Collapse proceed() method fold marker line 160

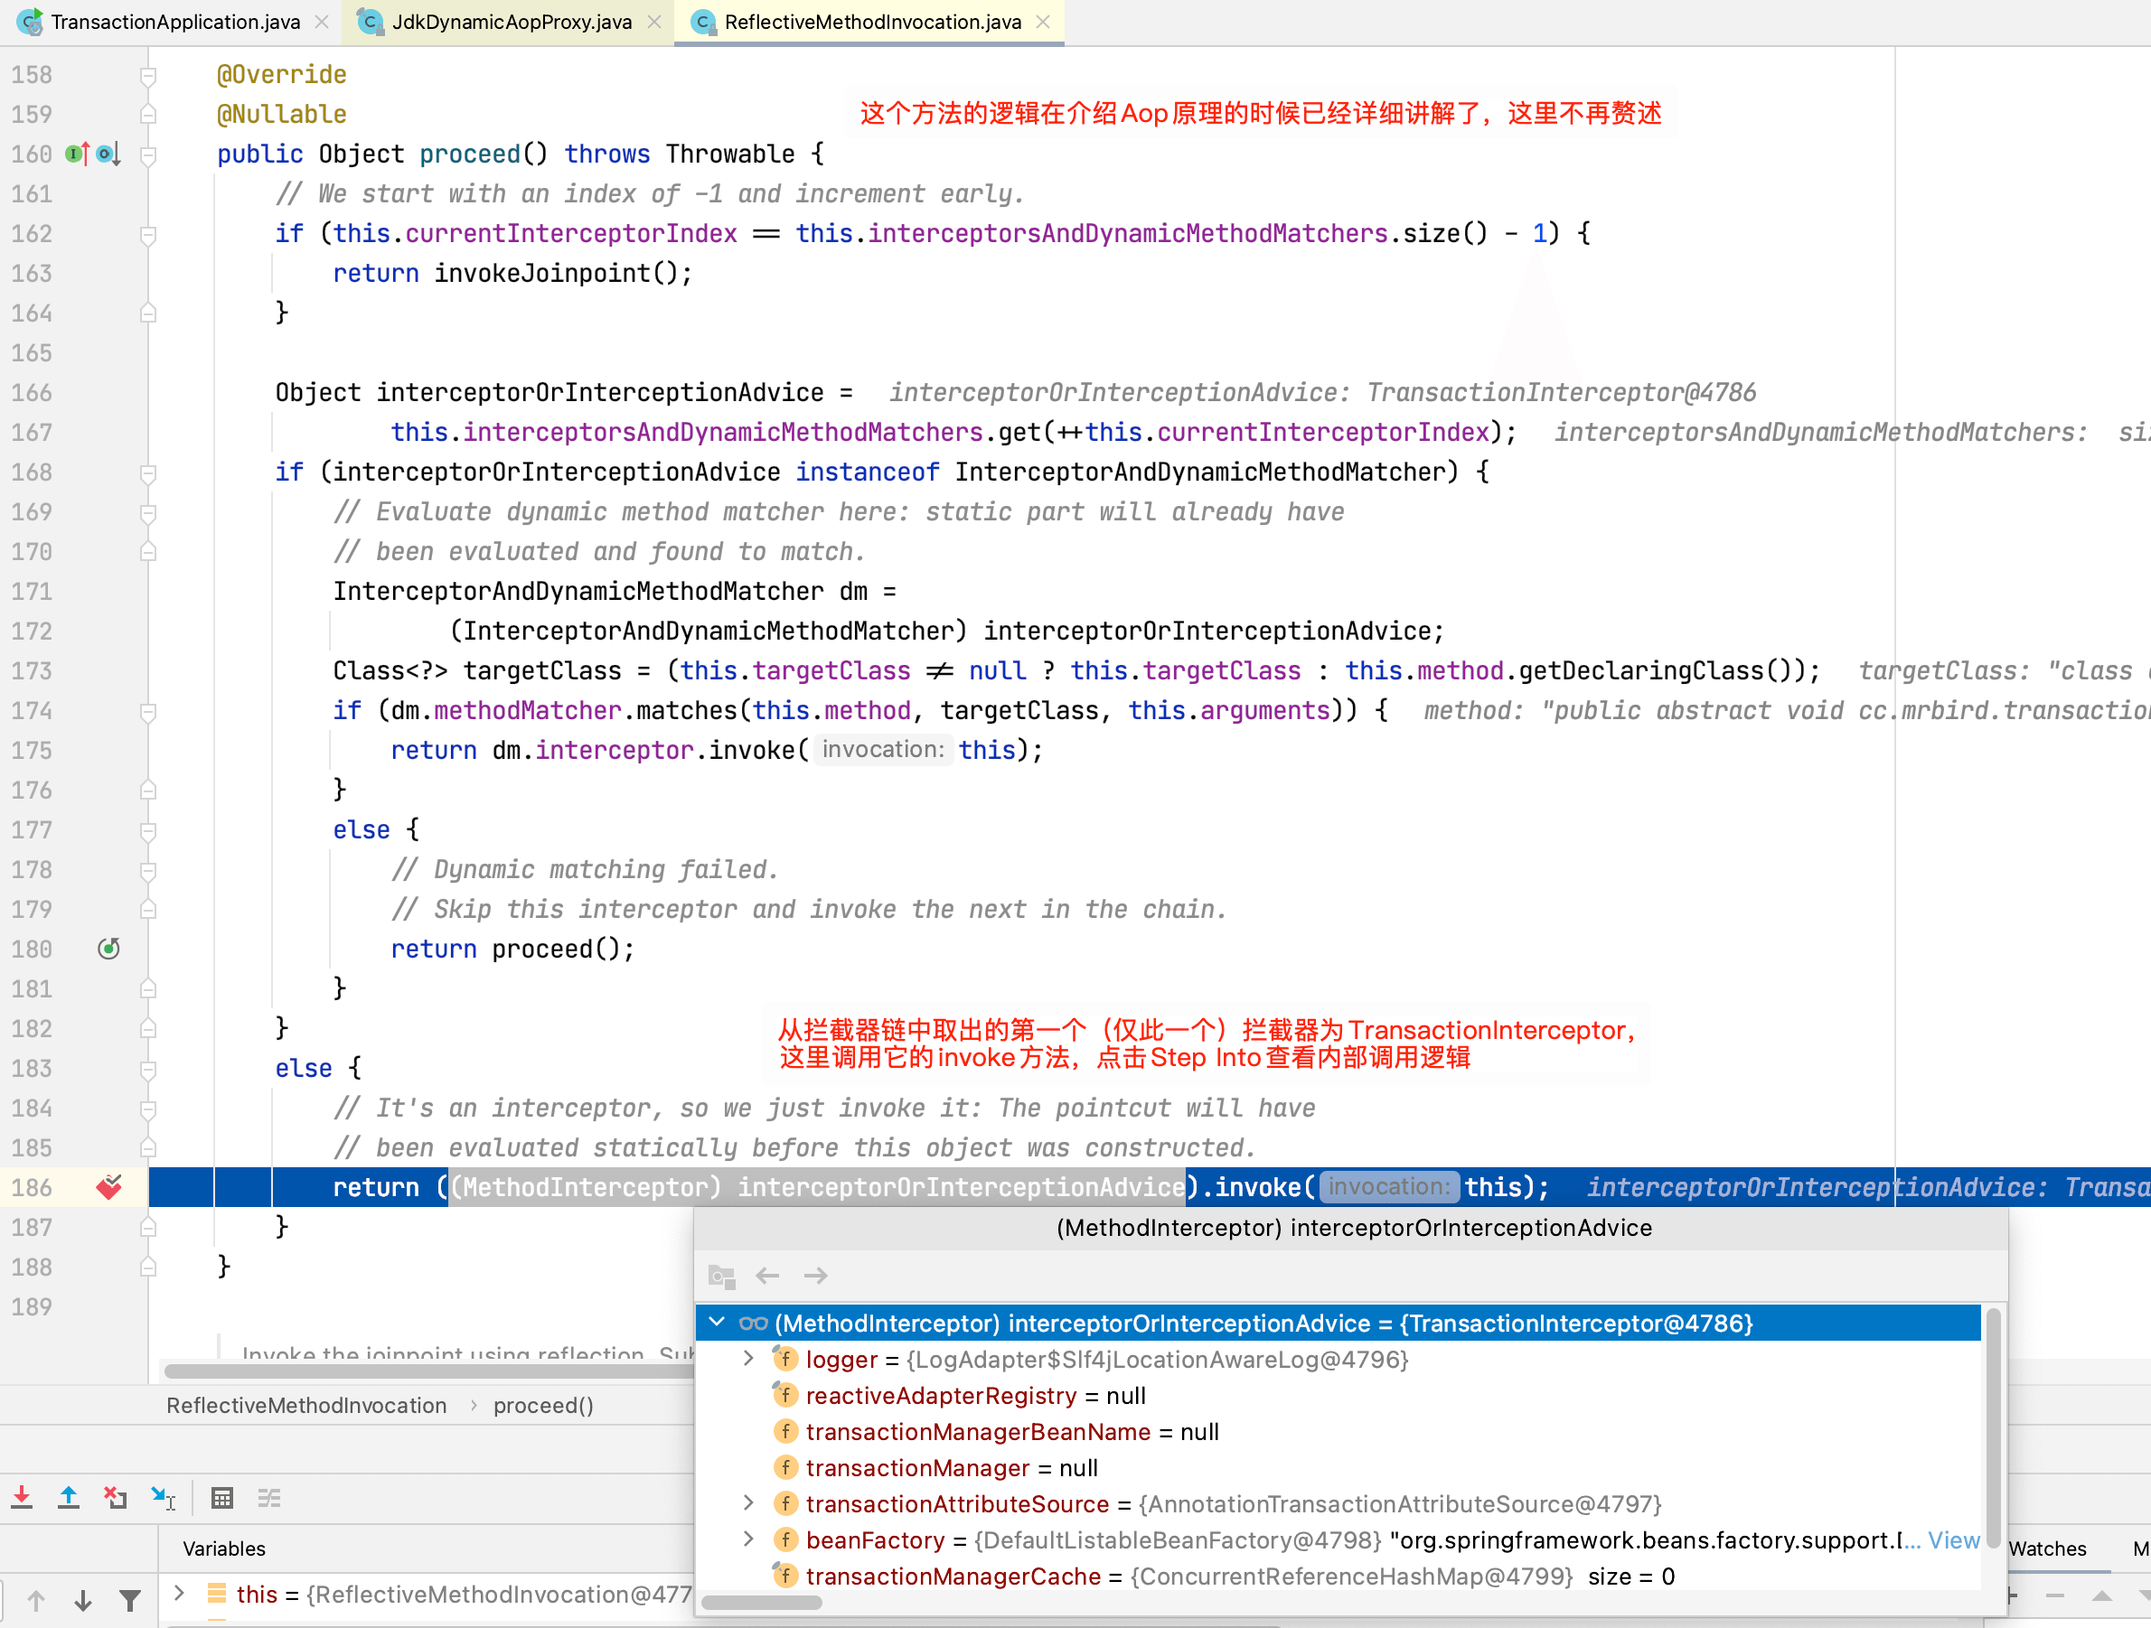pos(149,154)
